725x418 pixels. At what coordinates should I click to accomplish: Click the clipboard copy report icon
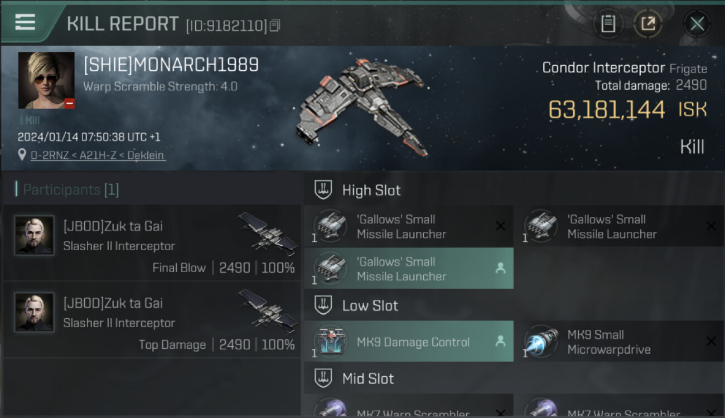(x=608, y=23)
